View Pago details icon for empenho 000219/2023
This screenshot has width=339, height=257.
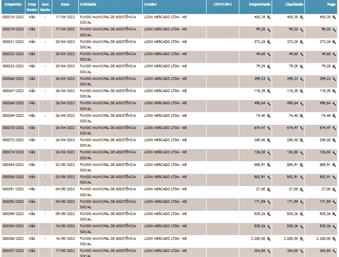[334, 29]
